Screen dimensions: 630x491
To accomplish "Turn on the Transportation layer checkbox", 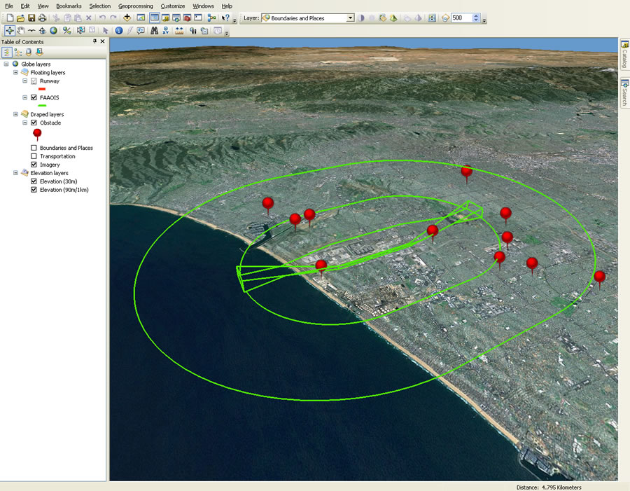I will click(x=34, y=156).
